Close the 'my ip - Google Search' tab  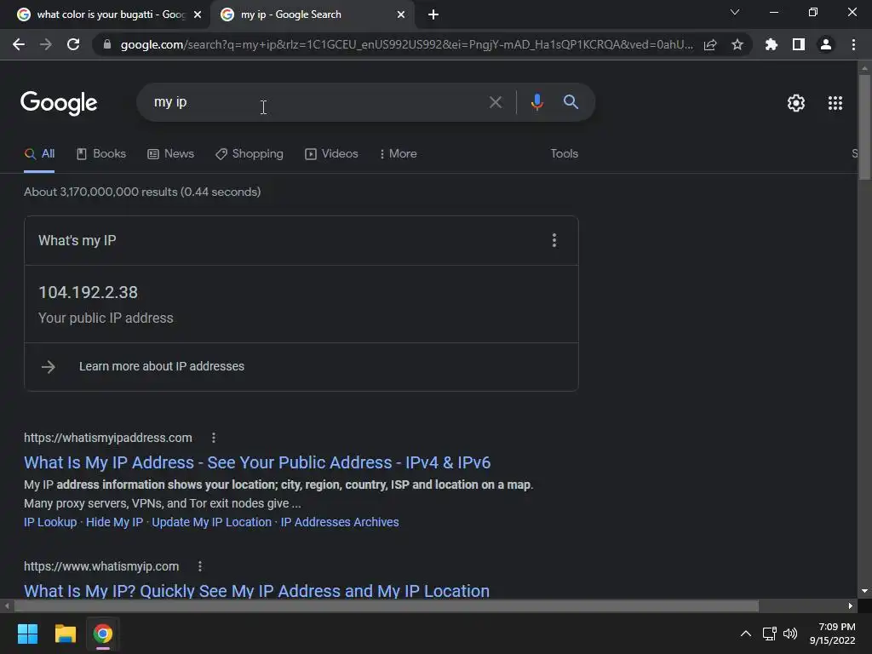click(401, 14)
